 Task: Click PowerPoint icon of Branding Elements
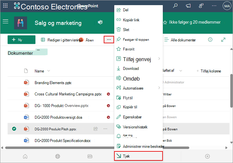(x=27, y=82)
